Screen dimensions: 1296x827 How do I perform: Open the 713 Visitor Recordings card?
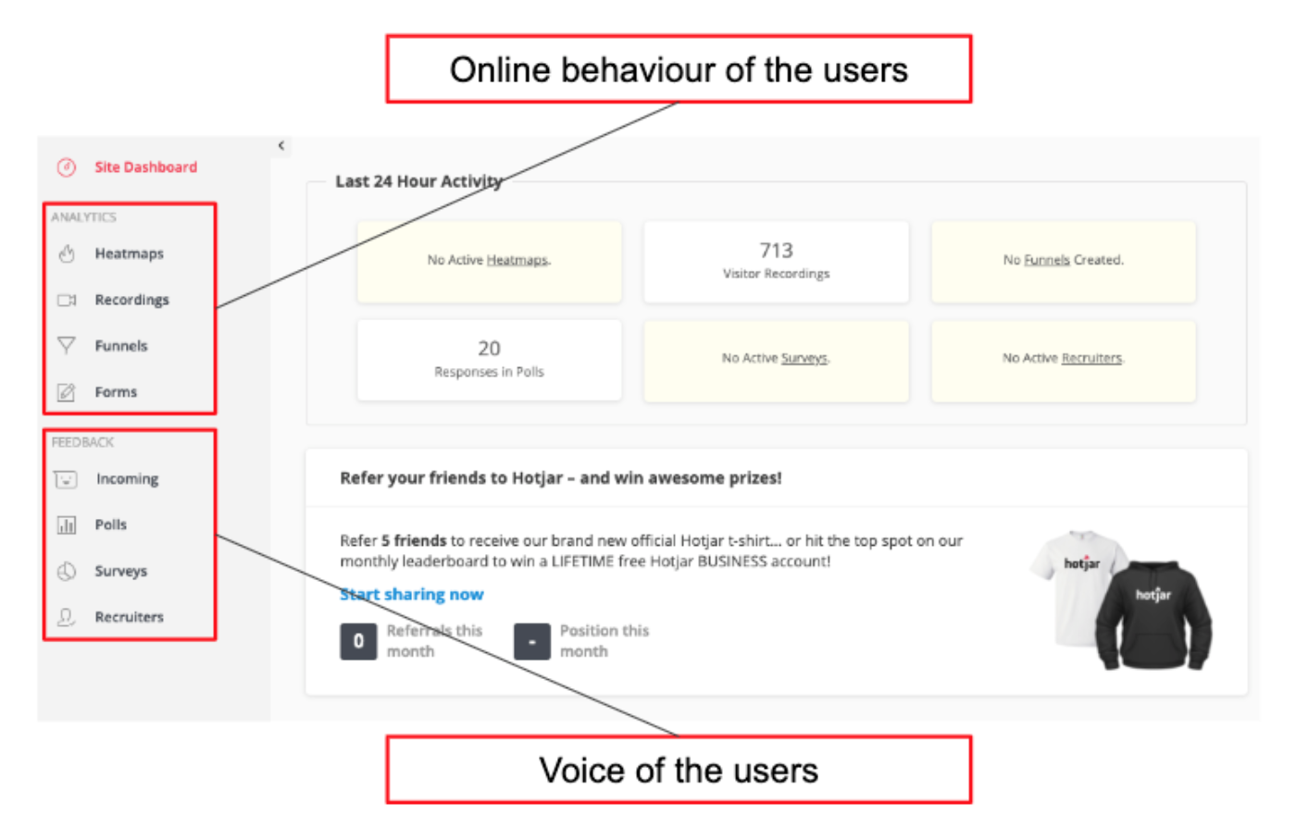pos(776,261)
